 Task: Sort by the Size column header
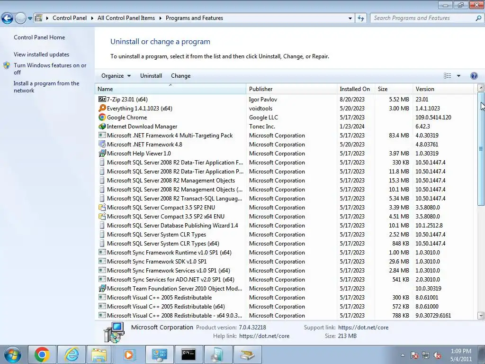pos(394,89)
